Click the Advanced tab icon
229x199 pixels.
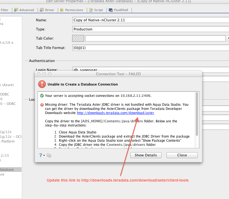click(16, 10)
